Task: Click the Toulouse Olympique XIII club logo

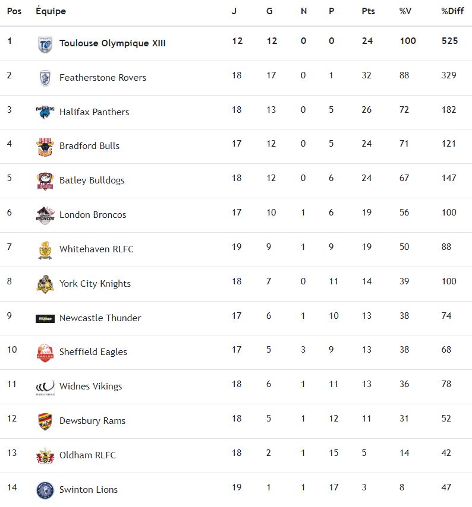Action: 45,44
